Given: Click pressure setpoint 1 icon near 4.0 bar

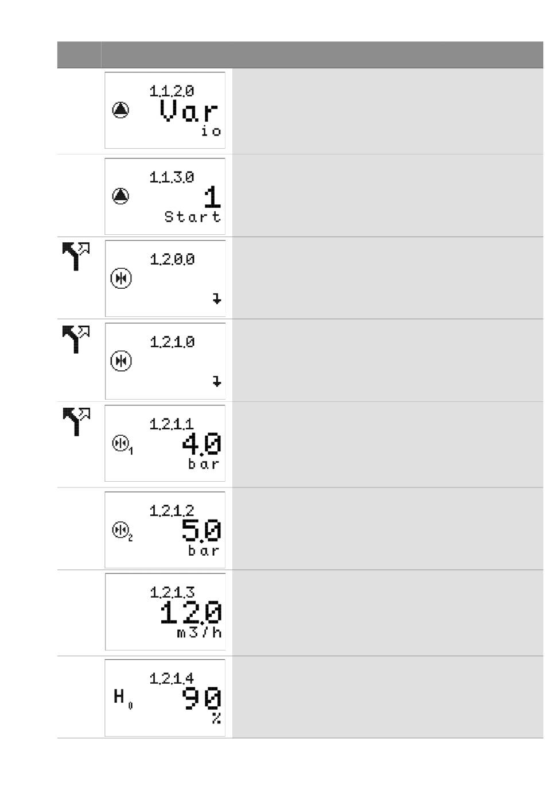Looking at the screenshot, I should 122,444.
